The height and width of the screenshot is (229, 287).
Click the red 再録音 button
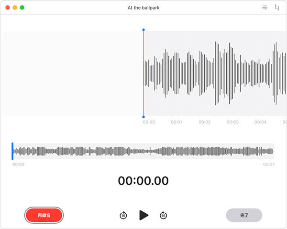(x=44, y=215)
